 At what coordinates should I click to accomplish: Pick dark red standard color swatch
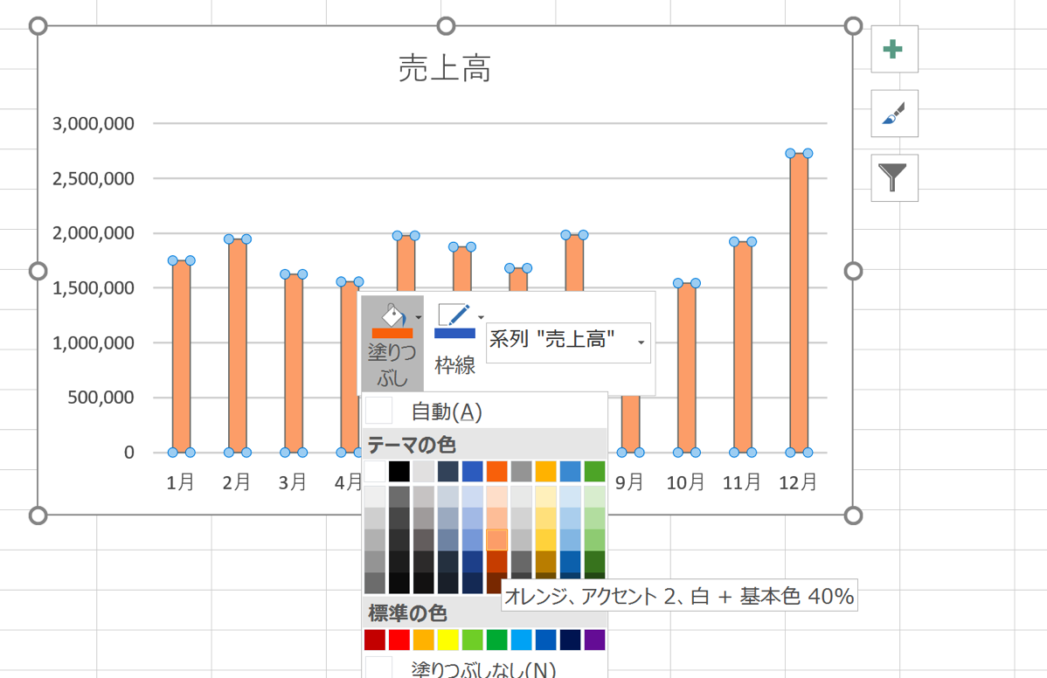pyautogui.click(x=375, y=640)
